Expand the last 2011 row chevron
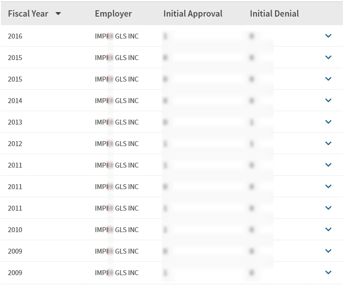Screen dimensions: 346x285 (x=328, y=208)
